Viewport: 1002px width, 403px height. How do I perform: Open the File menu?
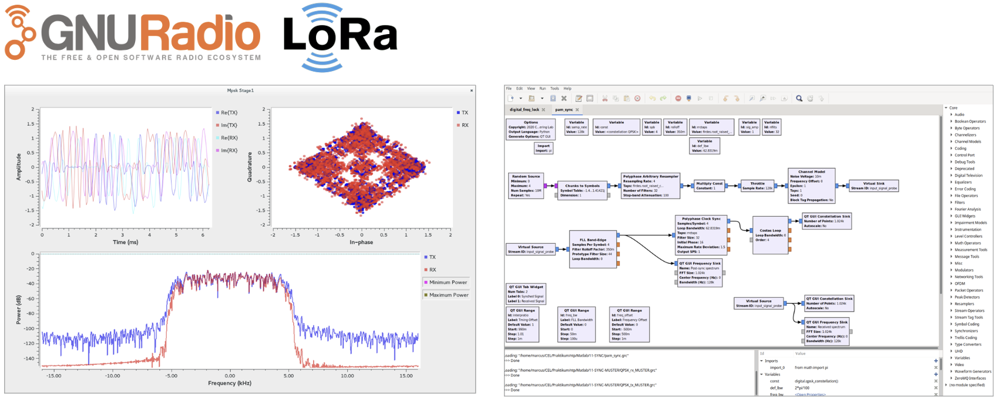(509, 89)
